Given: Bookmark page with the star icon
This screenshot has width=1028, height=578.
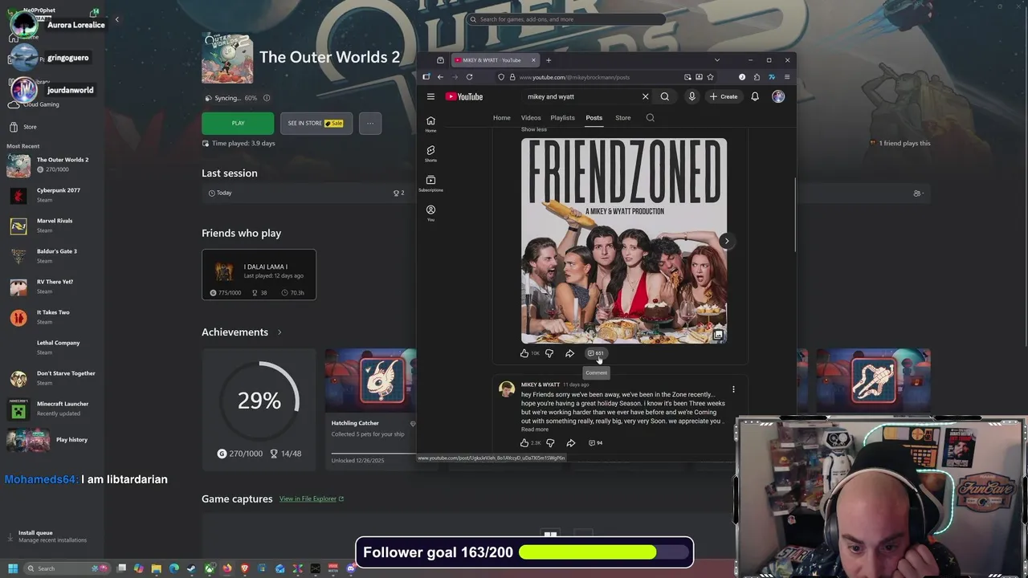Looking at the screenshot, I should point(710,77).
